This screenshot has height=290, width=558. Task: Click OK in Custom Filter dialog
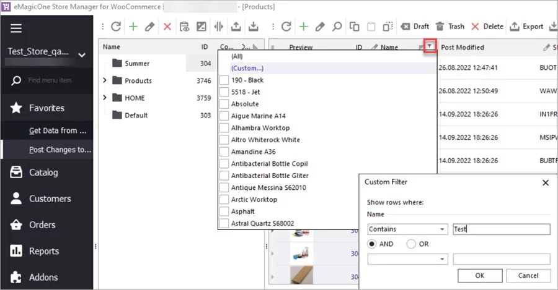[479, 275]
